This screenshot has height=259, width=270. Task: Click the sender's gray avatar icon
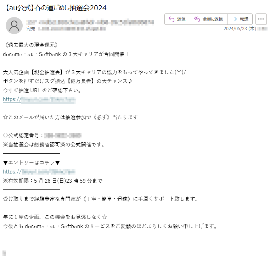pos(14,26)
